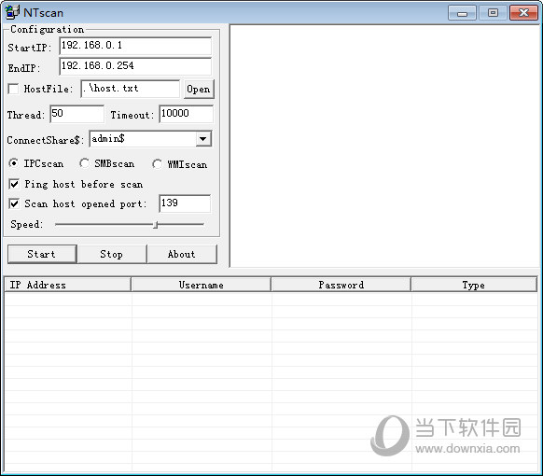Select the SMBscan radio button
The height and width of the screenshot is (476, 543).
point(84,163)
